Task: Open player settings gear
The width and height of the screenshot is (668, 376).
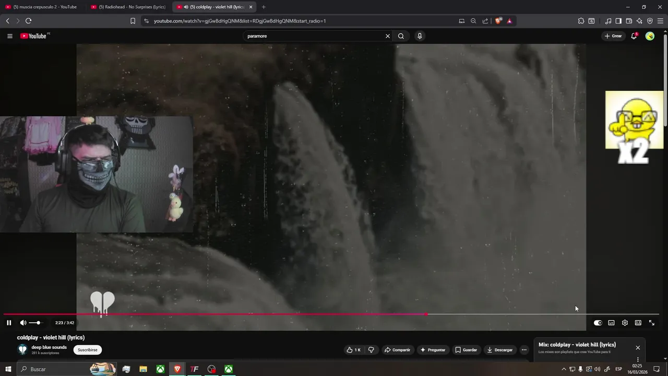Action: tap(625, 323)
